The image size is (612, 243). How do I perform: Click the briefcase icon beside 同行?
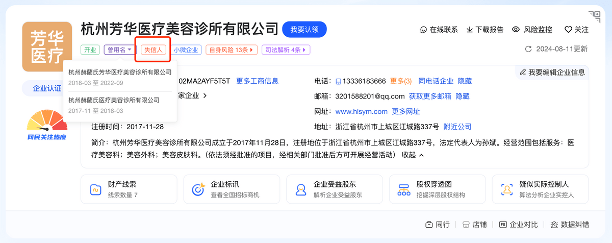pyautogui.click(x=429, y=225)
